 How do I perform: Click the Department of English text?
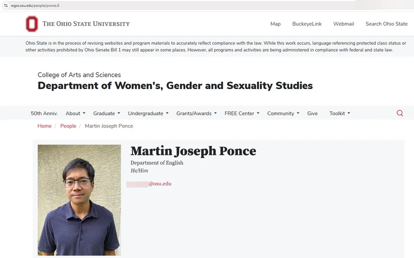(x=157, y=163)
